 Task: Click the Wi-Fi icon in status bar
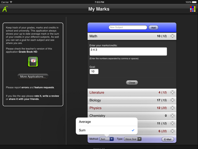pyautogui.click(x=11, y=2)
